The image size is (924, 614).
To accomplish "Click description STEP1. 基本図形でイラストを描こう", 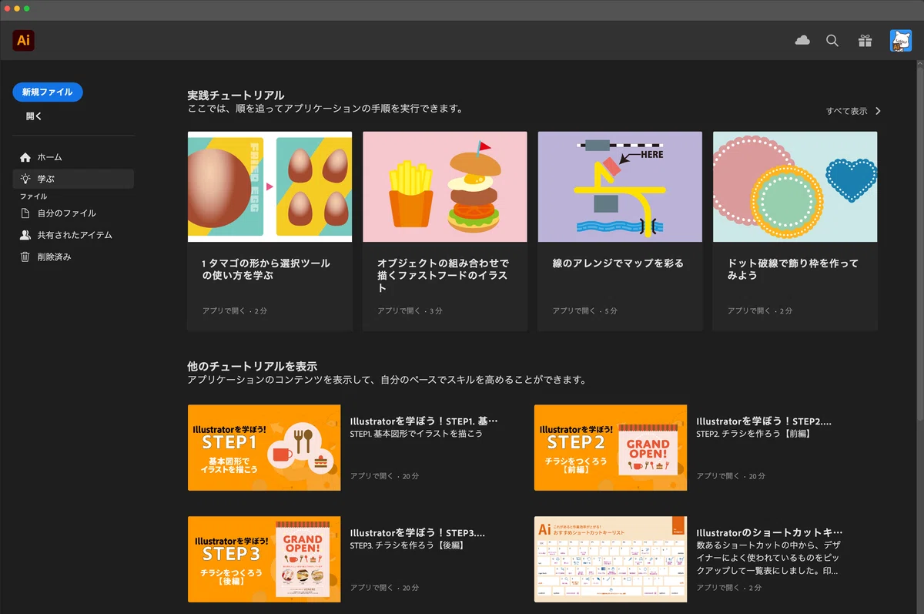I will point(416,434).
